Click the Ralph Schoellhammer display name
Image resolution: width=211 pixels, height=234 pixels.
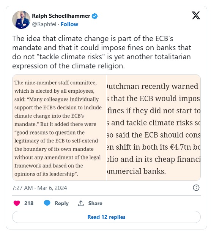pos(61,16)
